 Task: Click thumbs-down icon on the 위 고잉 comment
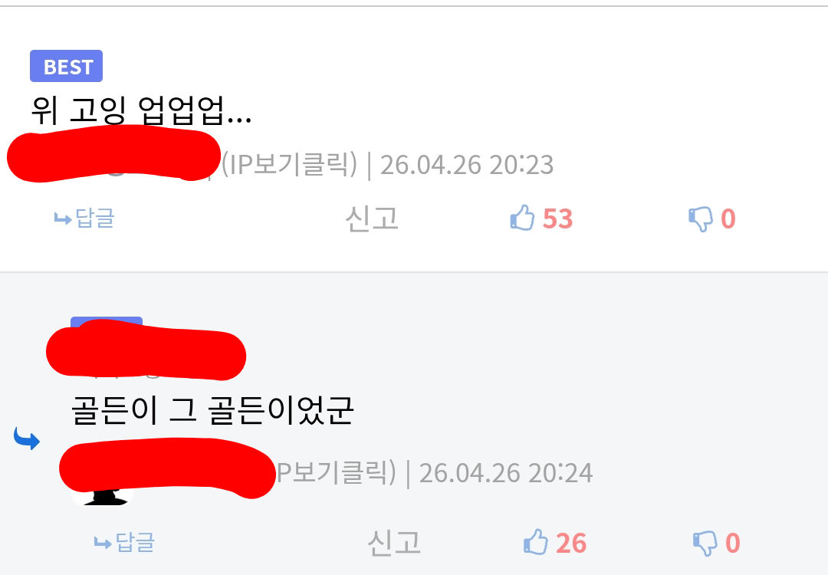(701, 219)
